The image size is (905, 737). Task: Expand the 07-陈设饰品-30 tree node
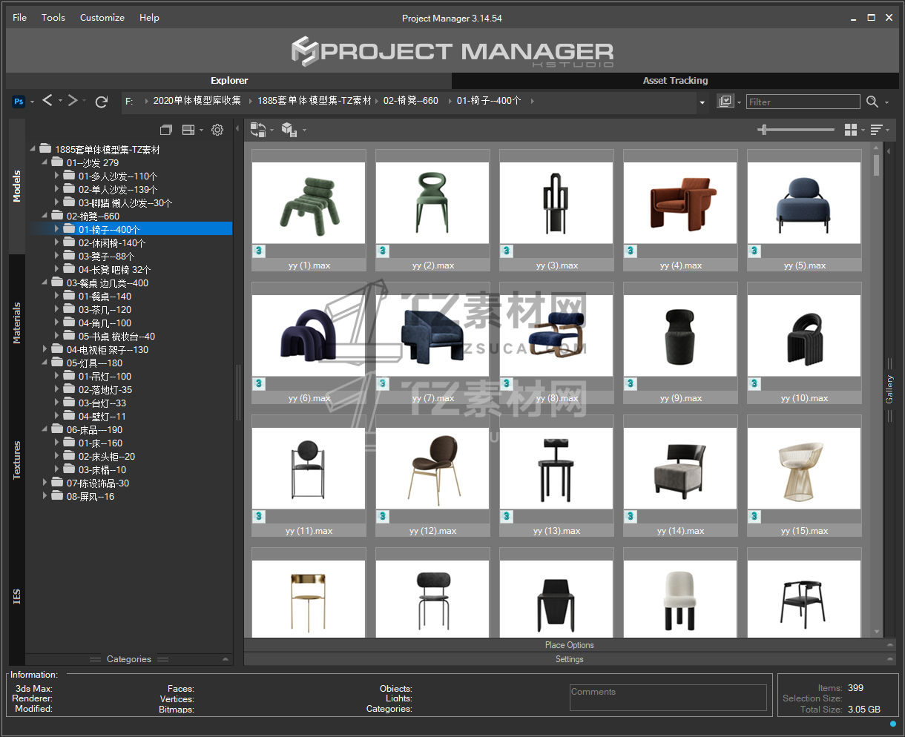pos(45,483)
